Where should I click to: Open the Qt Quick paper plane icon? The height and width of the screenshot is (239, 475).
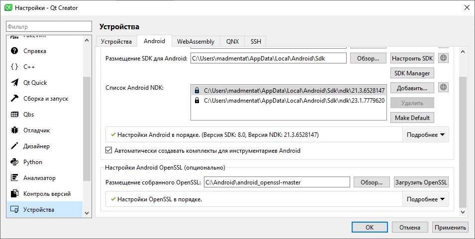(x=14, y=82)
